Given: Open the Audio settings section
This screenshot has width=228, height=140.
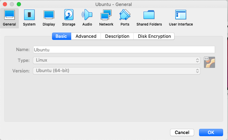Looking at the screenshot, I should (87, 18).
